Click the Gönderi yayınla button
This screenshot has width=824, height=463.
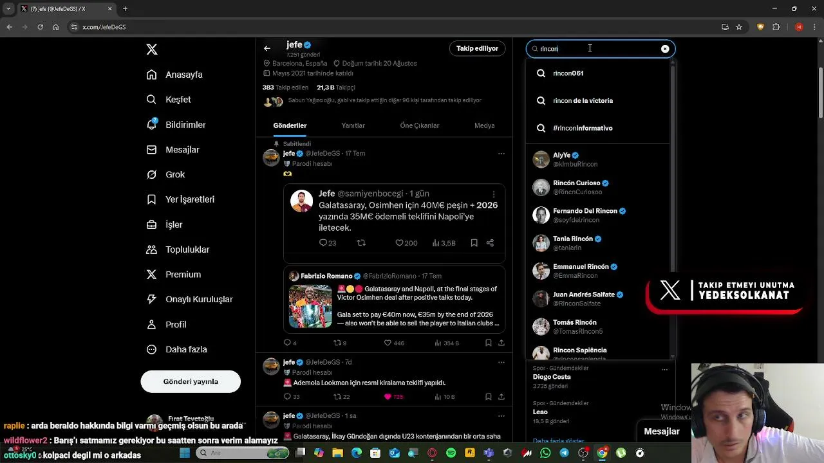pos(191,381)
